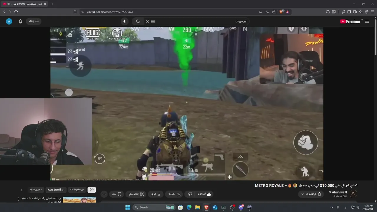This screenshot has height=212, width=377.
Task: Bookmark this page icon in address bar
Action: point(75,12)
